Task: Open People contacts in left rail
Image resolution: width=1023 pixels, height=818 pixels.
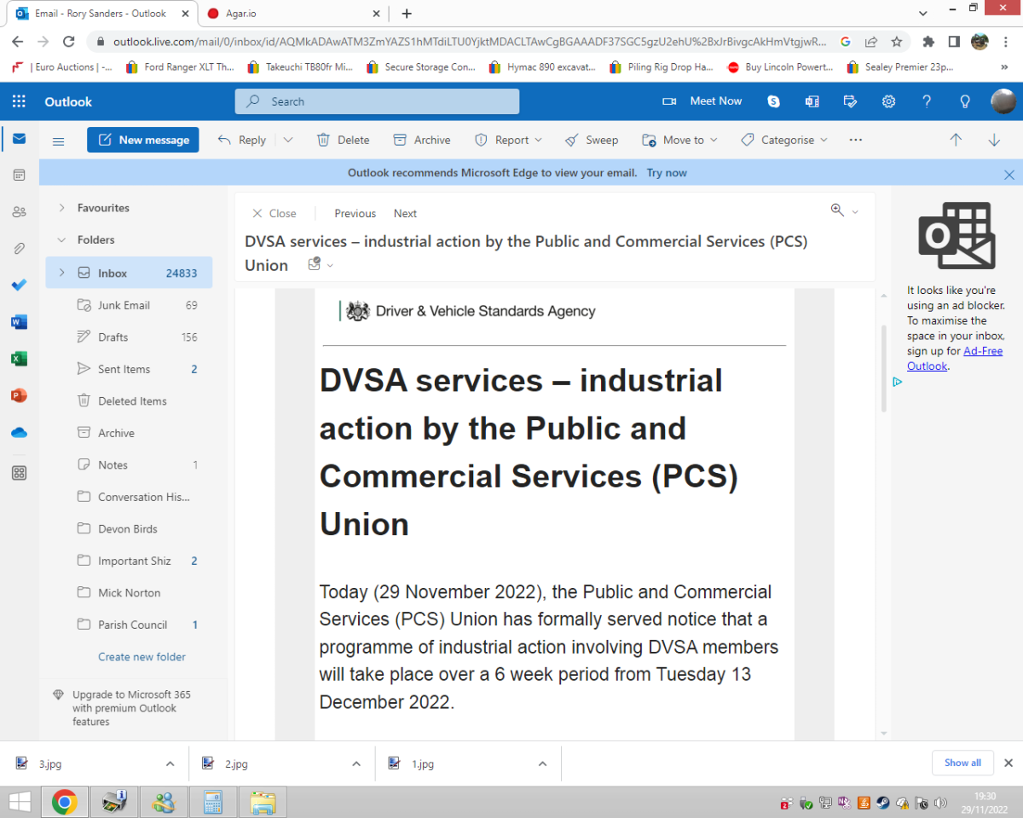Action: [x=19, y=212]
